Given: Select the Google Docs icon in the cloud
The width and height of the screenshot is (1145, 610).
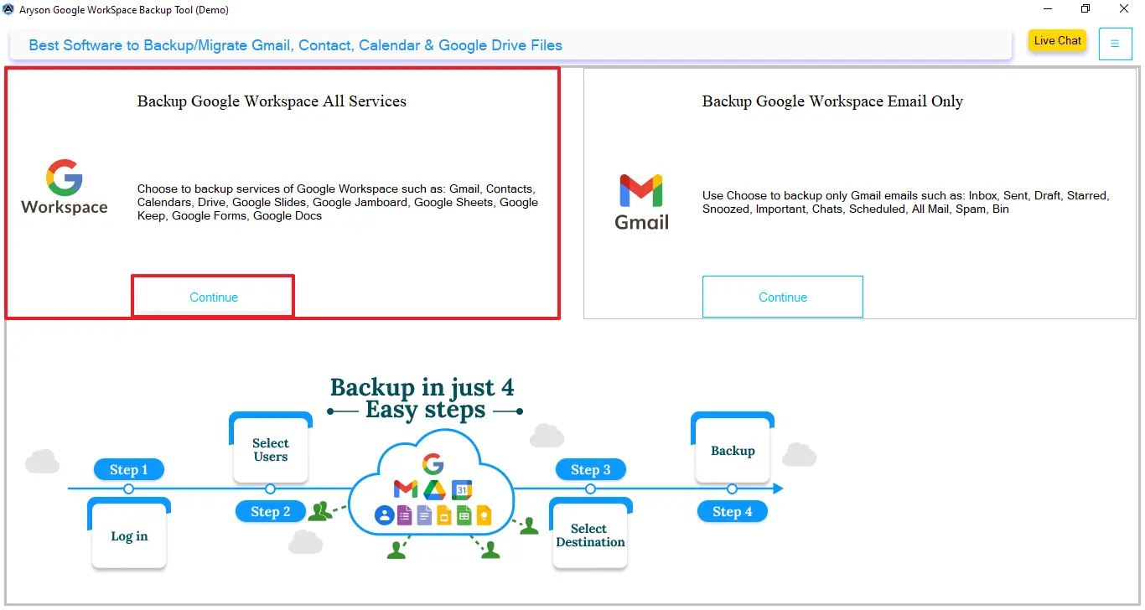Looking at the screenshot, I should [x=425, y=514].
